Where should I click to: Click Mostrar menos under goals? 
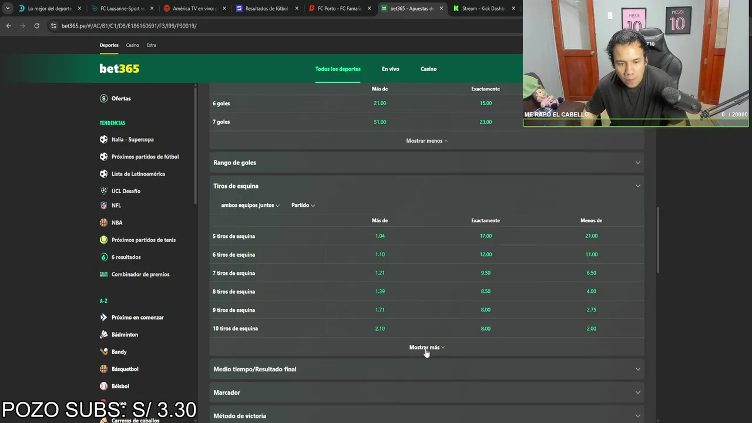(x=427, y=141)
